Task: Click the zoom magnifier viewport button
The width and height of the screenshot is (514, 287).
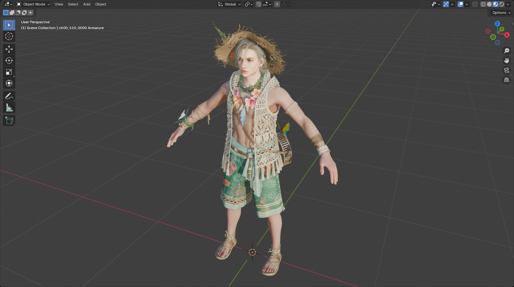Action: 507,51
